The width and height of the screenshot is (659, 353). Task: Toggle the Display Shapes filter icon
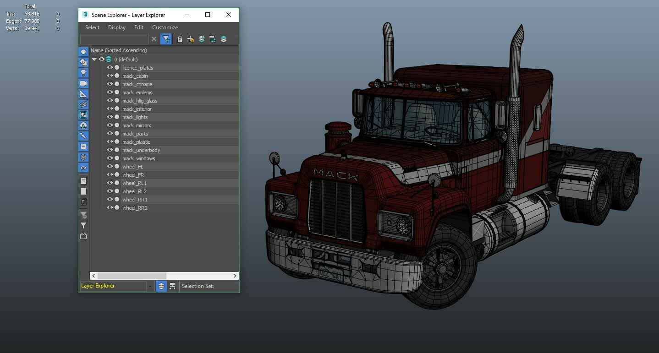(83, 62)
